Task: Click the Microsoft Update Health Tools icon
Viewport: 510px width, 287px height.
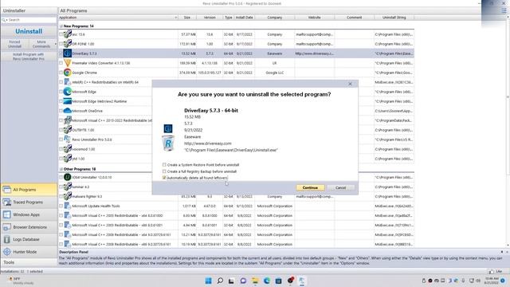Action: tap(67, 206)
